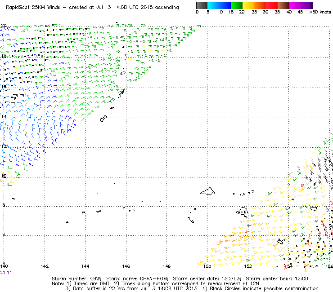This screenshot has width=333, height=292.
Task: Click the gray 0-5 knots legend swatch
Action: pos(202,5)
